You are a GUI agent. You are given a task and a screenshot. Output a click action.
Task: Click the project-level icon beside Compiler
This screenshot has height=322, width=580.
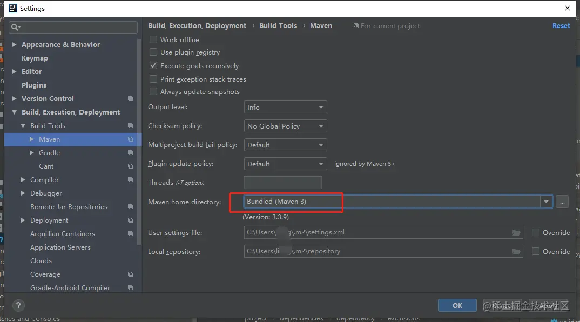point(130,179)
